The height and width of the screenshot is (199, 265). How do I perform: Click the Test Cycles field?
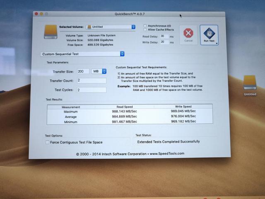pyautogui.click(x=92, y=90)
